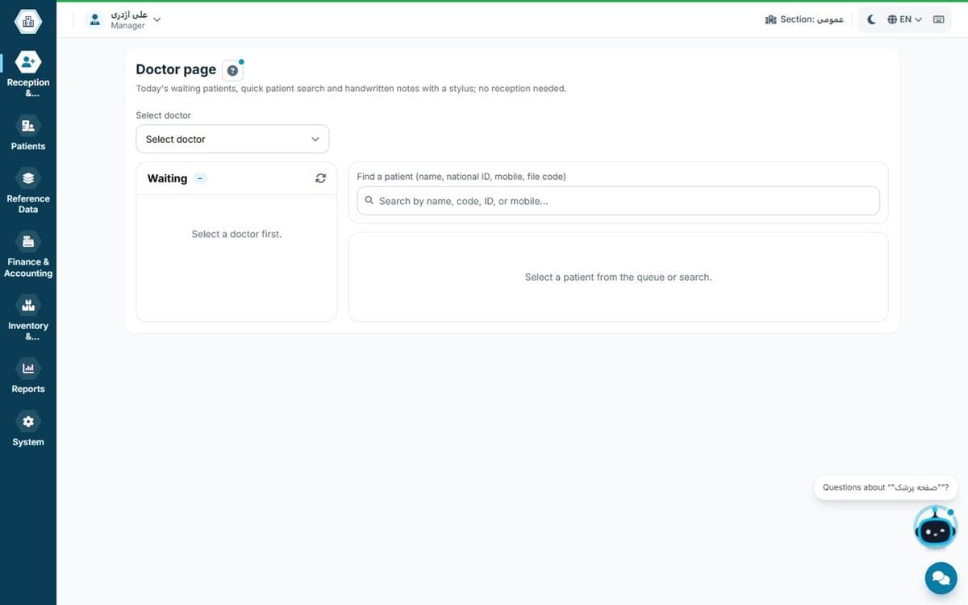This screenshot has width=968, height=605.
Task: Click the assistant's 'Questions about' prompt bubble
Action: (x=885, y=487)
